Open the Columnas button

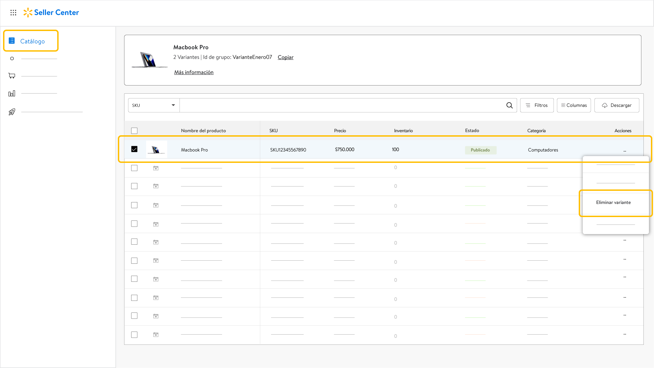(x=574, y=105)
